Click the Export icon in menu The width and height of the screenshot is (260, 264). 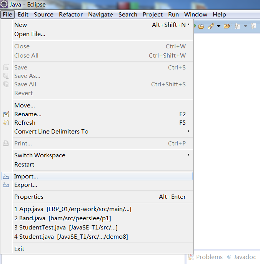6,185
